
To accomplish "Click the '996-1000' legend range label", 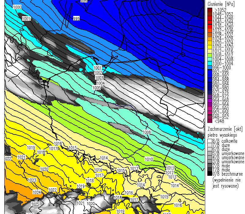I will pos(222,68).
